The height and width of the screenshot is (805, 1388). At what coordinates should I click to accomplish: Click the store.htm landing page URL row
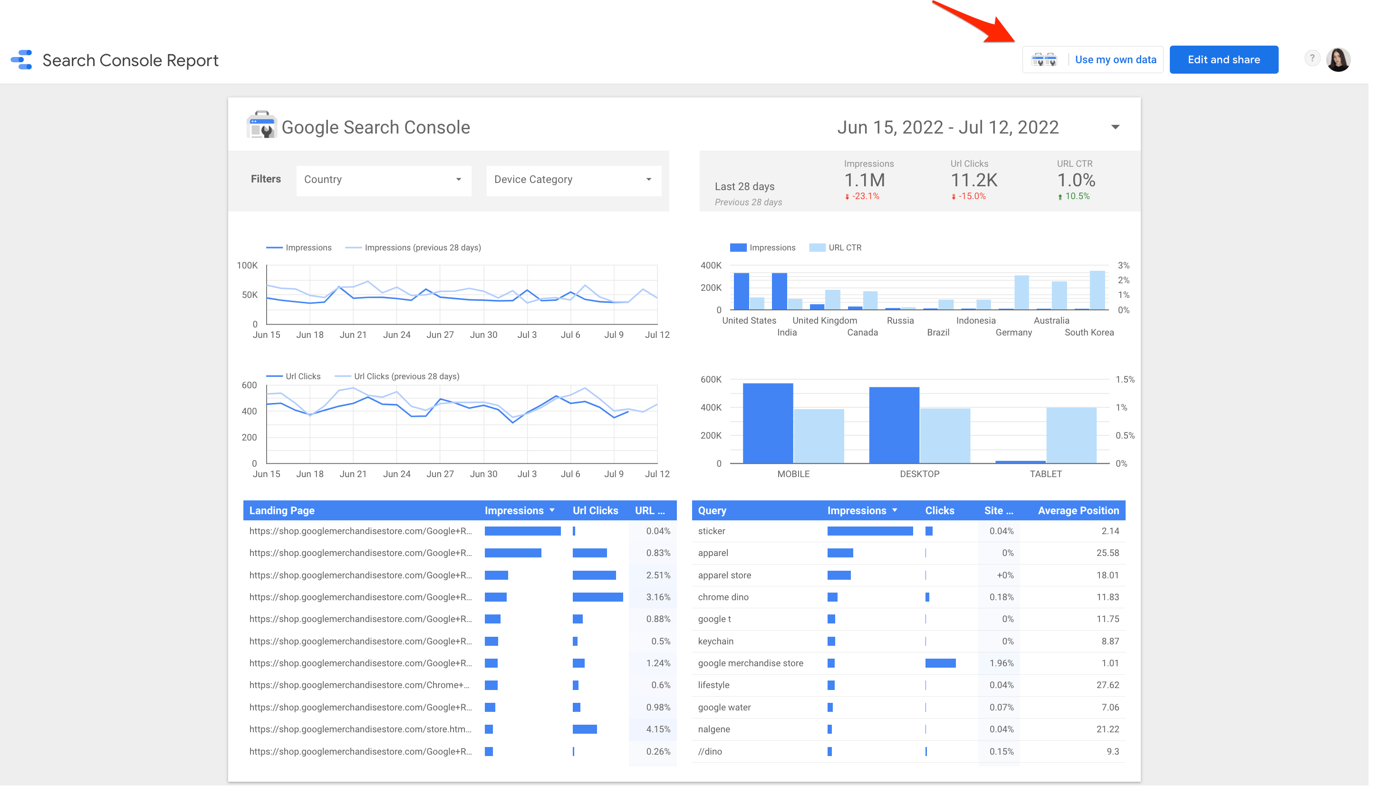(460, 729)
